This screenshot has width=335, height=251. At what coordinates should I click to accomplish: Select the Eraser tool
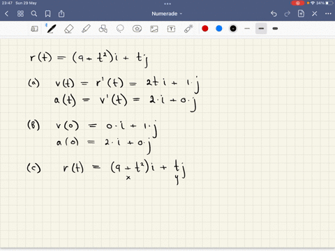tap(68, 29)
